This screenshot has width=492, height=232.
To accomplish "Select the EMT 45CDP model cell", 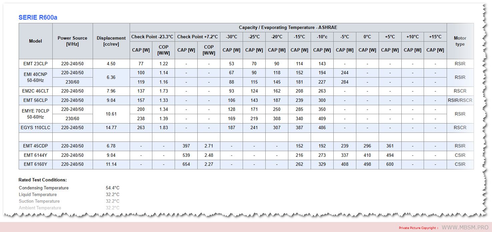I will click(35, 146).
